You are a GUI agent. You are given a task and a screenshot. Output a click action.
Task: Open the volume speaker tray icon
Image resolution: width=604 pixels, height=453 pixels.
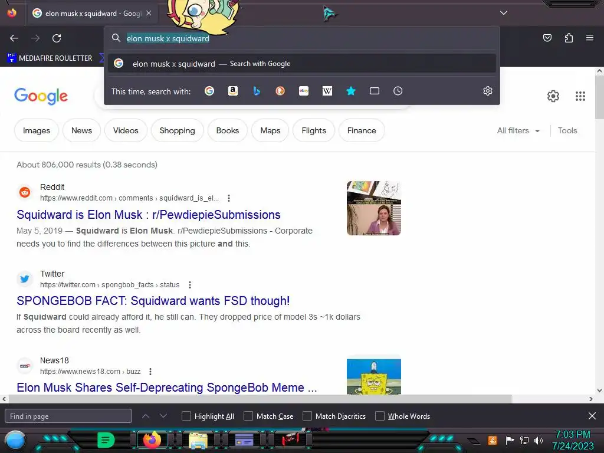click(x=539, y=440)
